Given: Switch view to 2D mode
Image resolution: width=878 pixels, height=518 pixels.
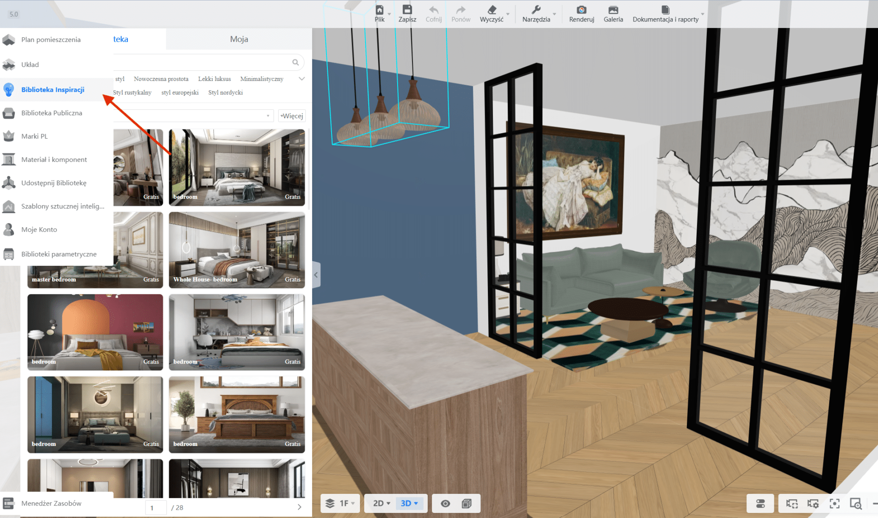Looking at the screenshot, I should coord(381,504).
